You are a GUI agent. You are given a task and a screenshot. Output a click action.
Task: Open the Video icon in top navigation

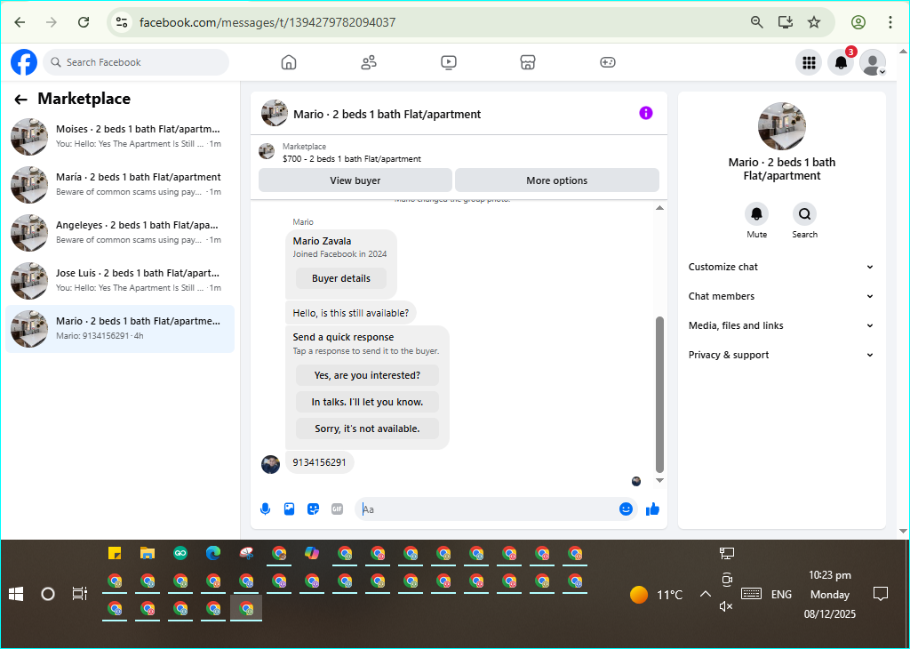(x=449, y=62)
